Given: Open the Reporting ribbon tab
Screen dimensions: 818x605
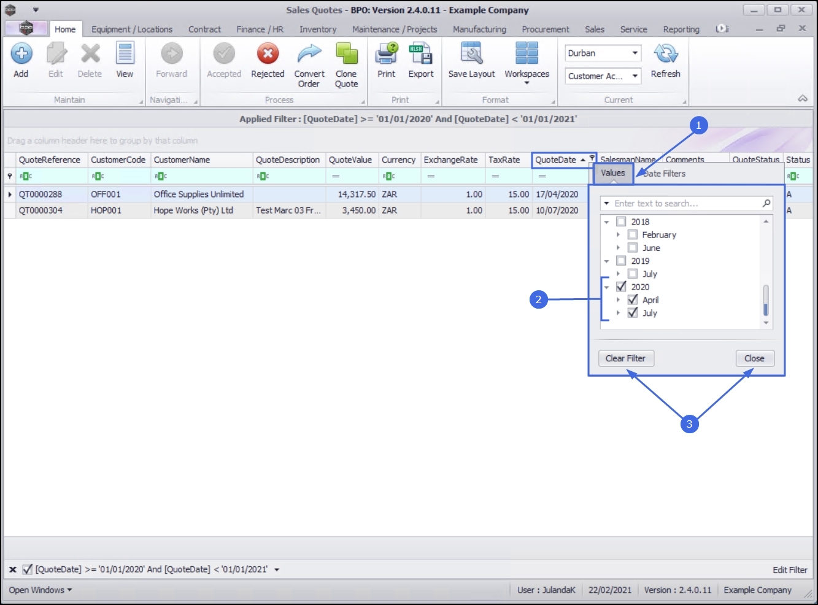Looking at the screenshot, I should click(681, 29).
